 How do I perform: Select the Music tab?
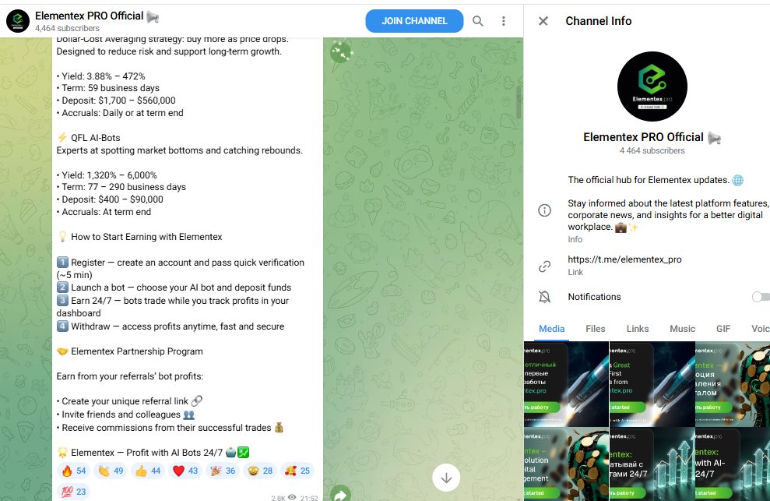683,329
